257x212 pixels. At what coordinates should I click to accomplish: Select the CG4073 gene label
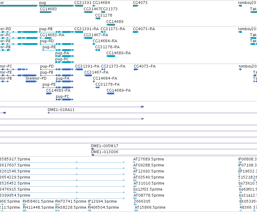[140, 3]
